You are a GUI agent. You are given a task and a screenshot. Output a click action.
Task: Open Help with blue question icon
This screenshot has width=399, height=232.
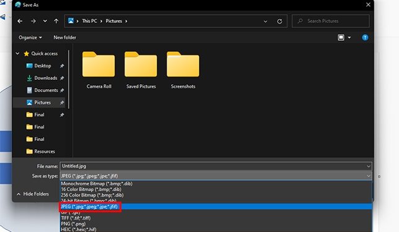[x=365, y=38]
